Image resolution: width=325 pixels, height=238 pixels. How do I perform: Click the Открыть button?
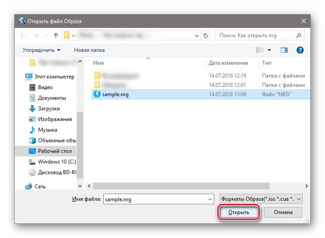tap(239, 212)
